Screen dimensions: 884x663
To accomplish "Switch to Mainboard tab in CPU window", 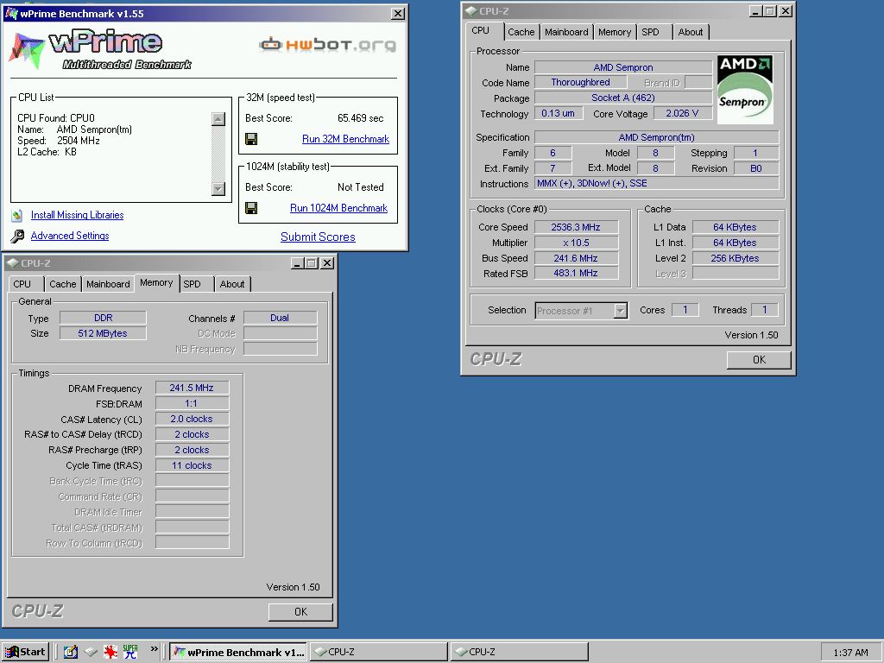I will (x=566, y=32).
